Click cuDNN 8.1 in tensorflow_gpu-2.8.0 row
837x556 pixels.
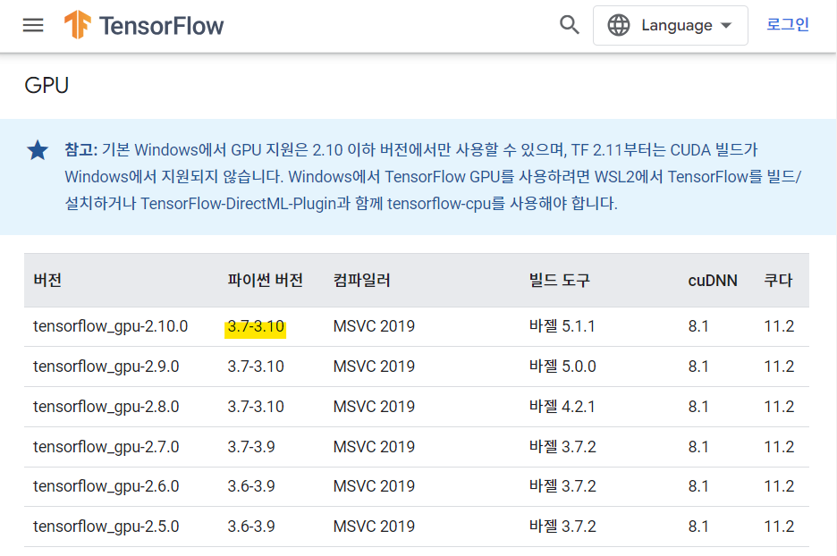[698, 407]
